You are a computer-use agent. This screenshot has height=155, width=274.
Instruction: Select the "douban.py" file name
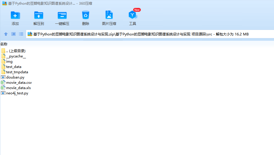point(15,77)
